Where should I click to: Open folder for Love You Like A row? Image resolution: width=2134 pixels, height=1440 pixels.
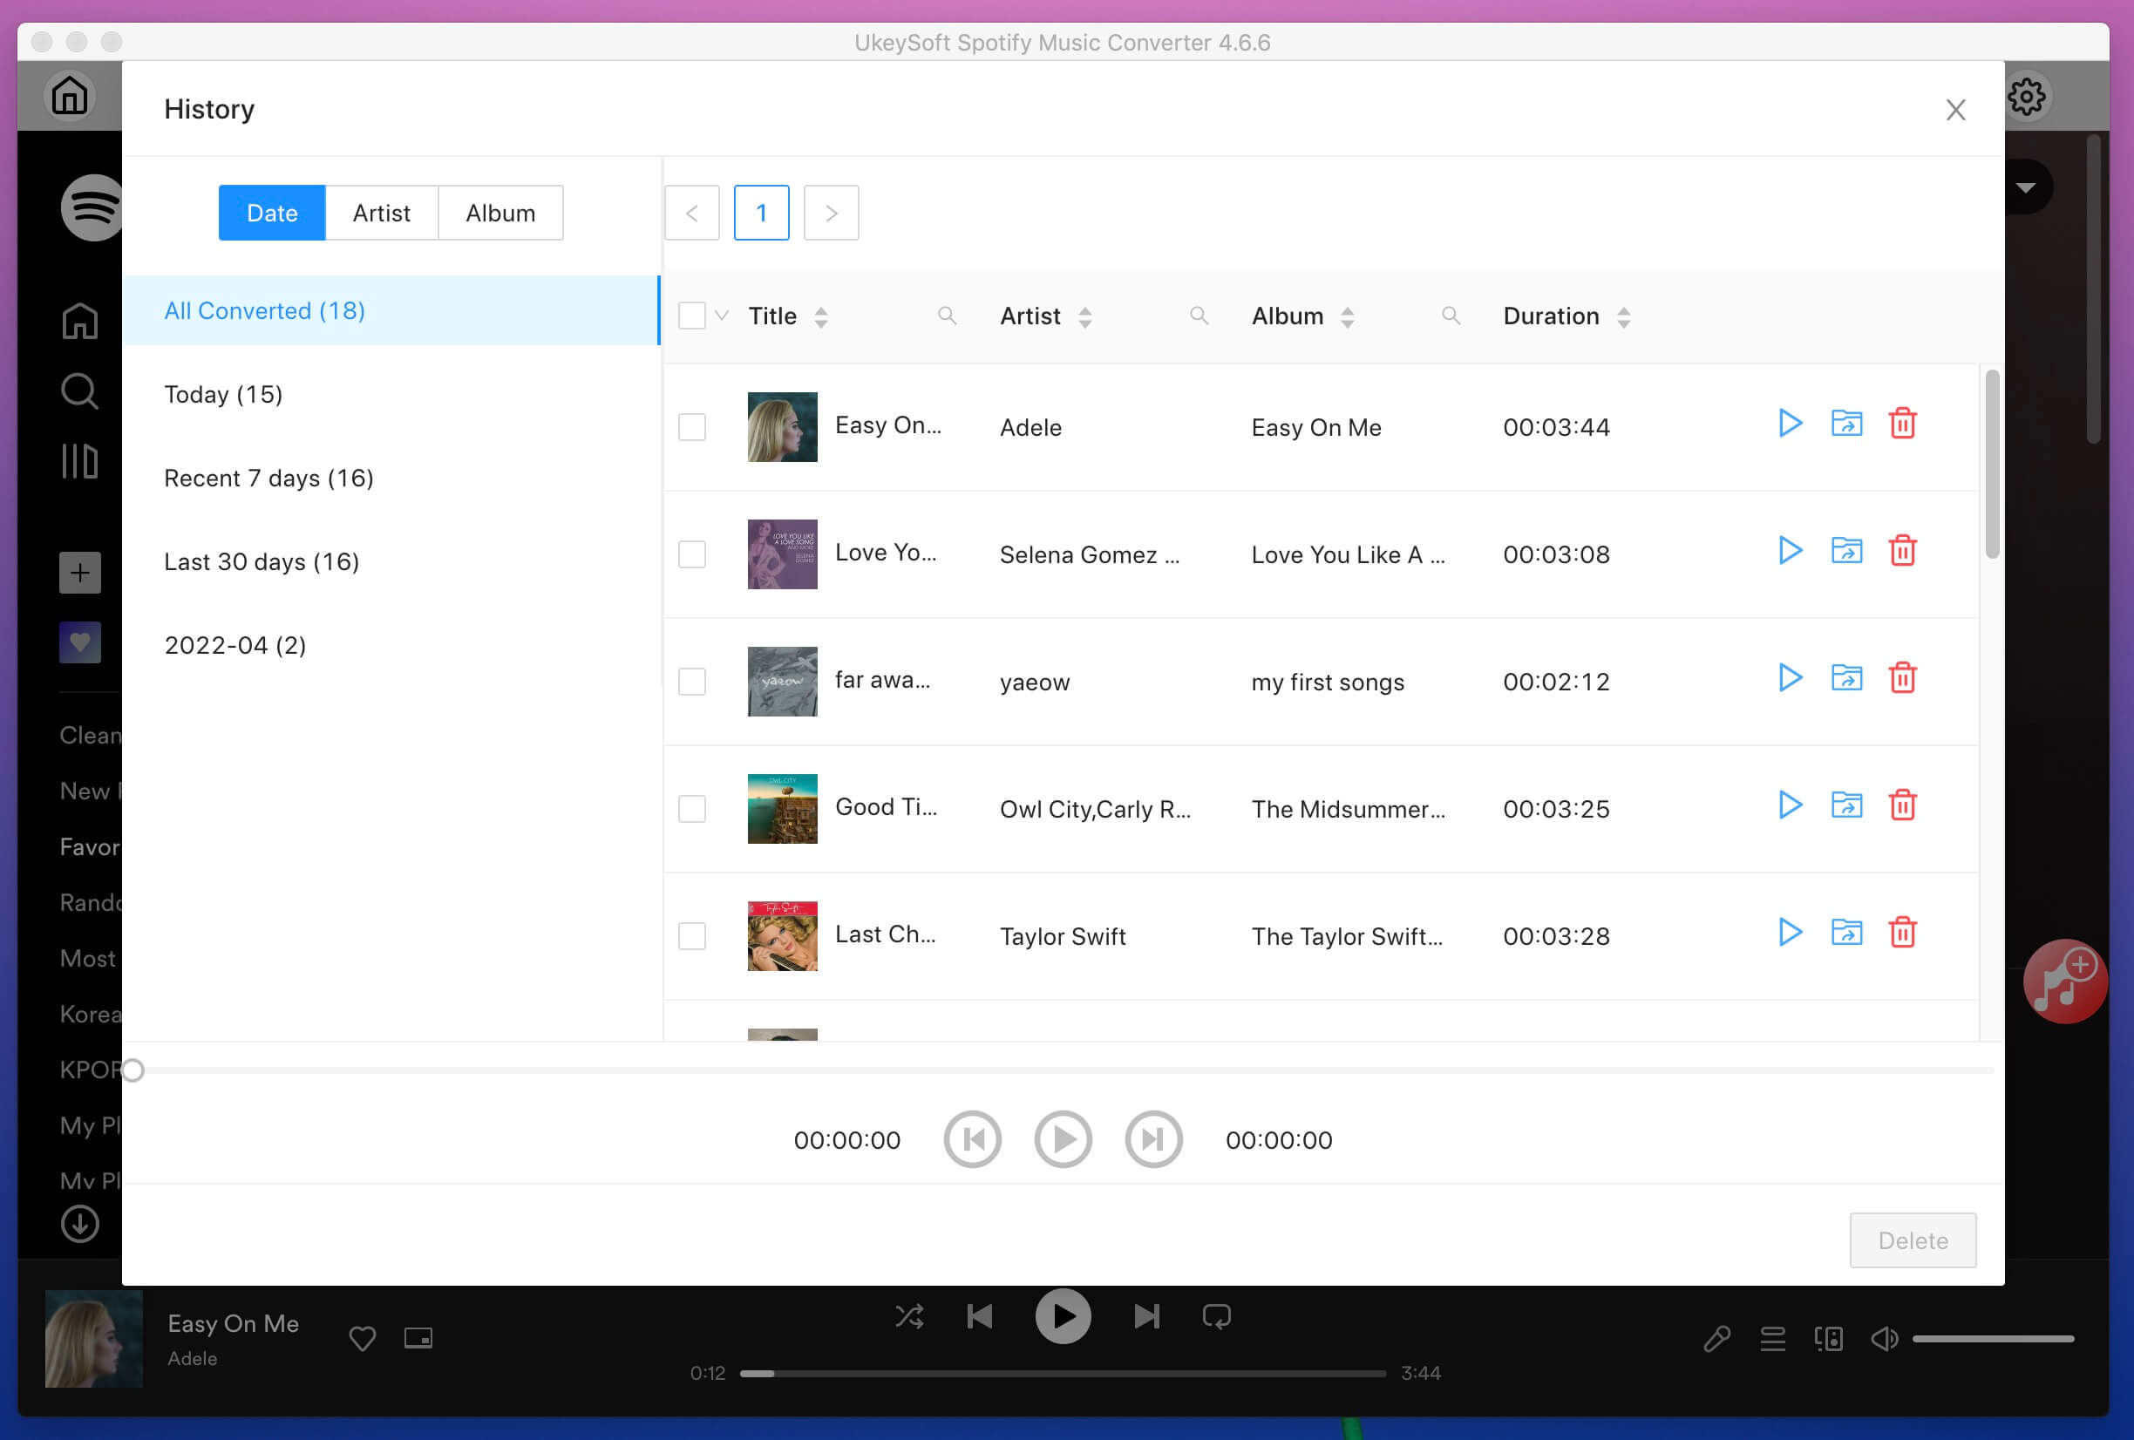[1846, 551]
